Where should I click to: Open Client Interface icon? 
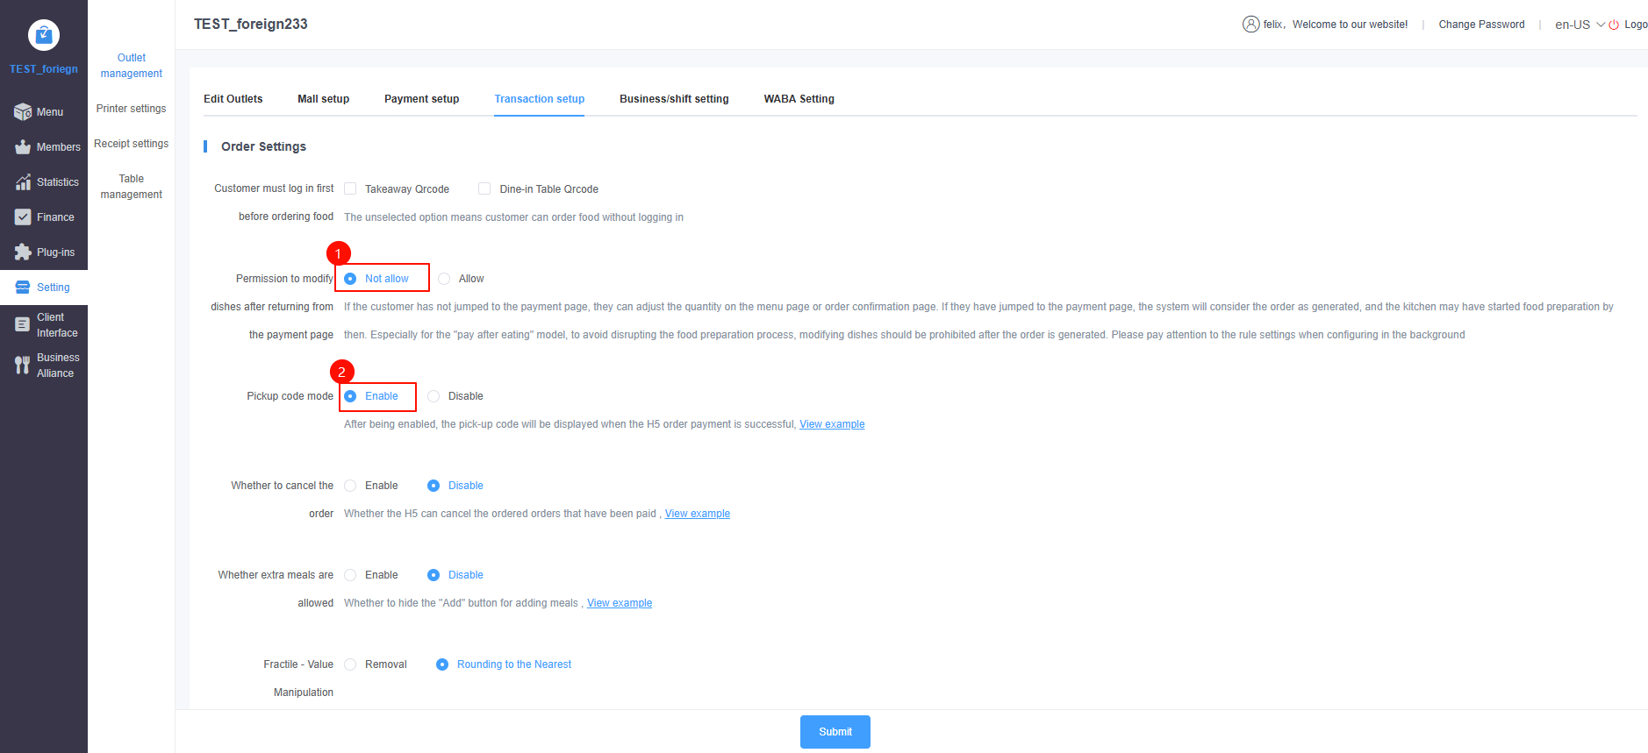(23, 324)
